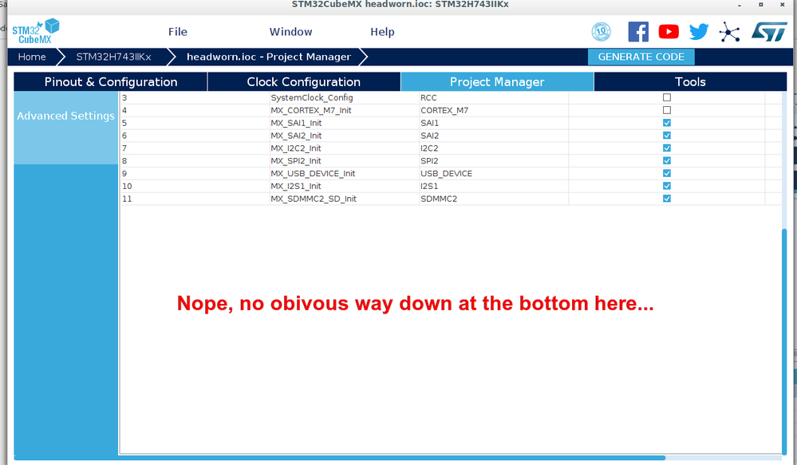Uncheck the MX_SPI2_Init SPI2 checkbox
Viewport: 797px width, 465px height.
[x=667, y=160]
